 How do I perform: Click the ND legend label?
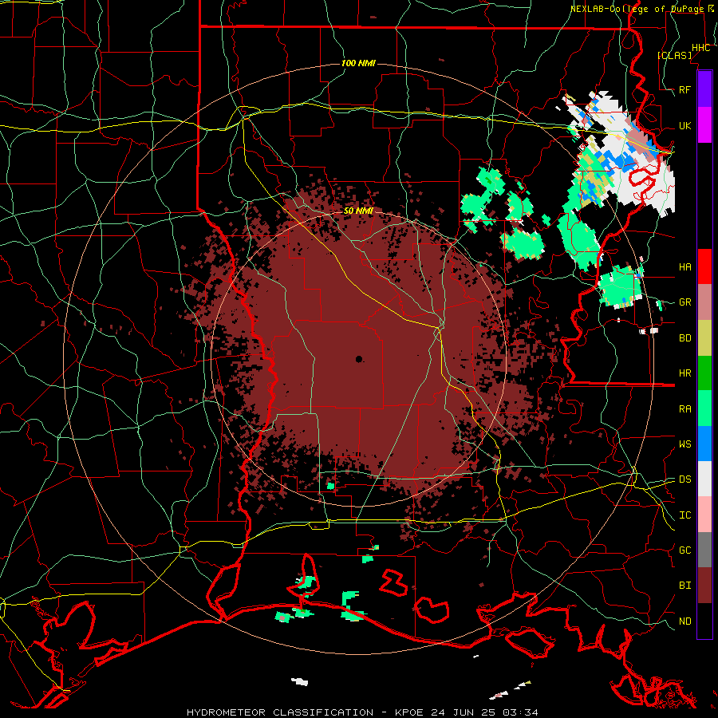point(685,621)
